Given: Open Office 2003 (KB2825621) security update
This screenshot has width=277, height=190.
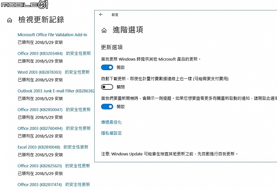Looking at the screenshot, I should point(54,166).
